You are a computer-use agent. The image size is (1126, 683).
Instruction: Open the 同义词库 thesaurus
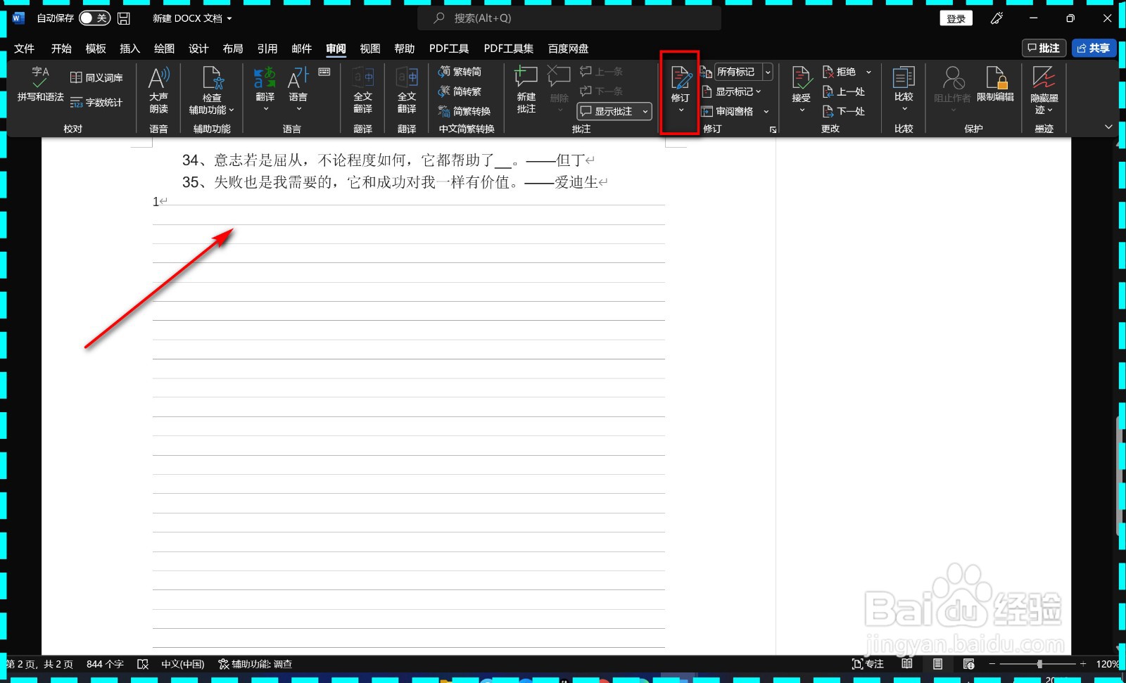pyautogui.click(x=96, y=78)
